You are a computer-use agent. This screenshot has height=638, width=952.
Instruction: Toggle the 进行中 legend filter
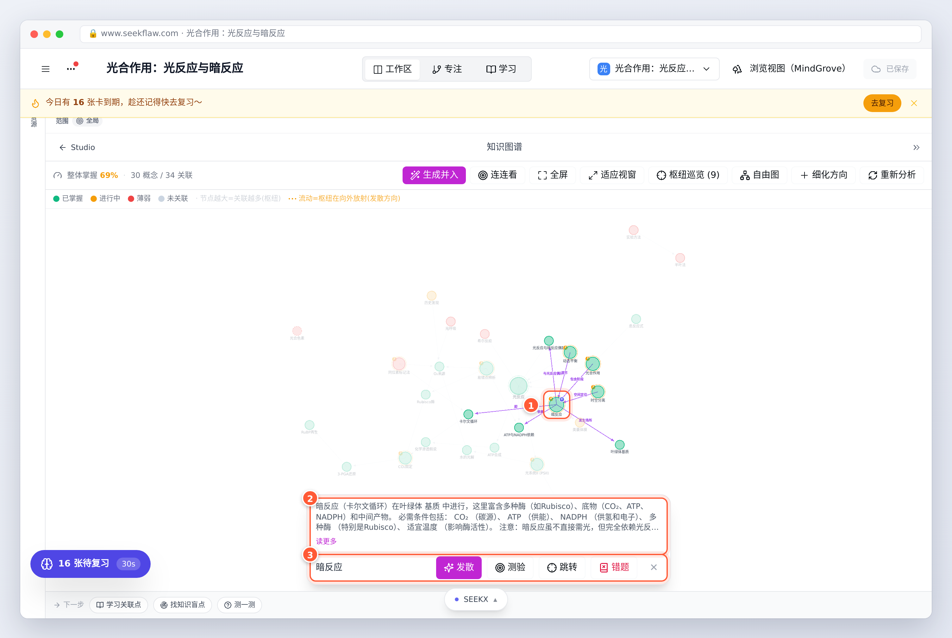[105, 198]
